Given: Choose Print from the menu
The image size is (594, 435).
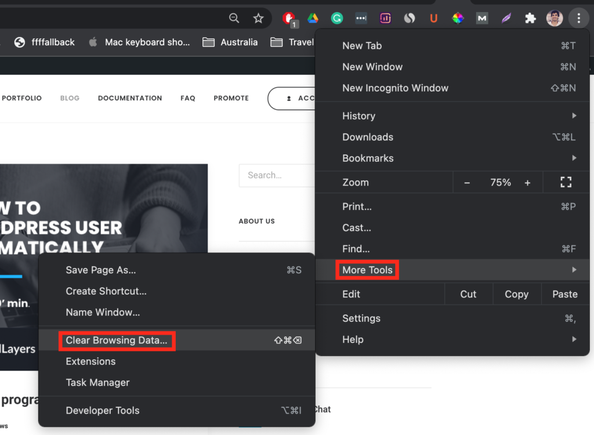Looking at the screenshot, I should click(452, 206).
